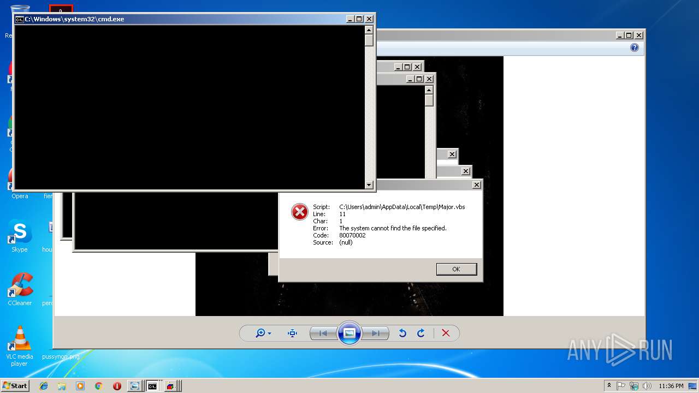Select the pussynon.png desktop file label
The height and width of the screenshot is (393, 699).
click(x=61, y=356)
